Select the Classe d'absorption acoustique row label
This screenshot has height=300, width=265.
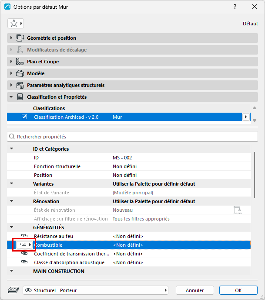click(69, 262)
